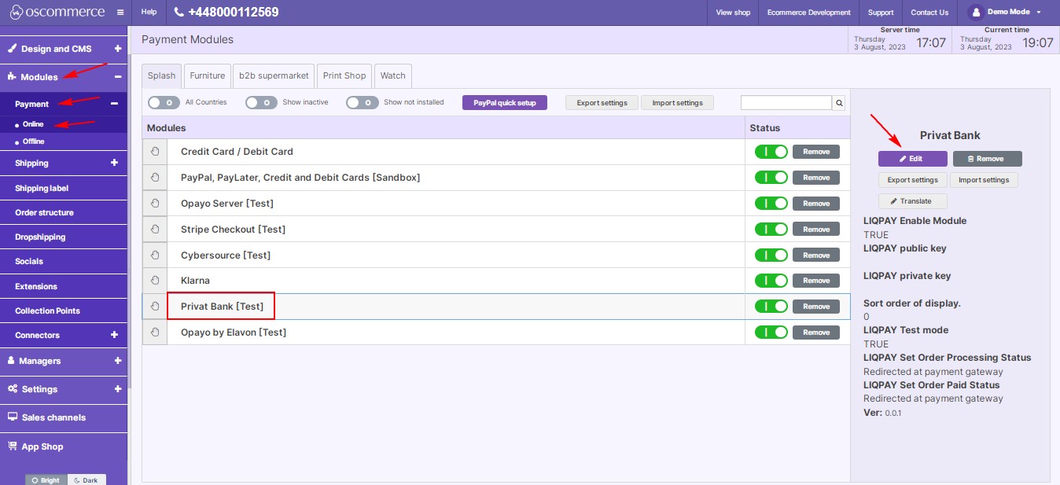The height and width of the screenshot is (485, 1060).
Task: Edit the Privat Bank module
Action: click(x=913, y=159)
